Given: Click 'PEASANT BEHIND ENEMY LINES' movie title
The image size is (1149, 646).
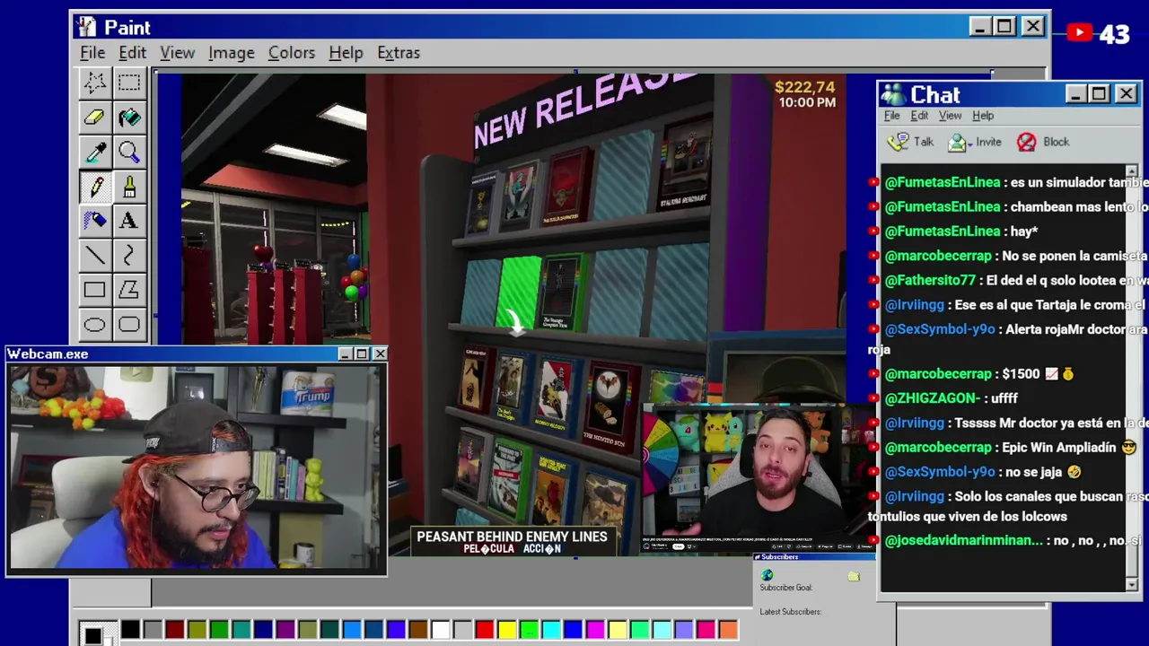Looking at the screenshot, I should [x=512, y=537].
